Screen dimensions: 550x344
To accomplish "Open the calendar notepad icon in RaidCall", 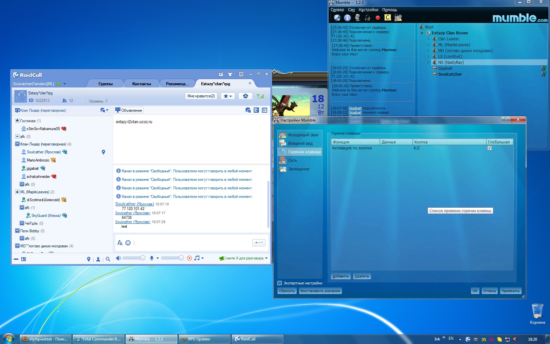I will pos(265,110).
